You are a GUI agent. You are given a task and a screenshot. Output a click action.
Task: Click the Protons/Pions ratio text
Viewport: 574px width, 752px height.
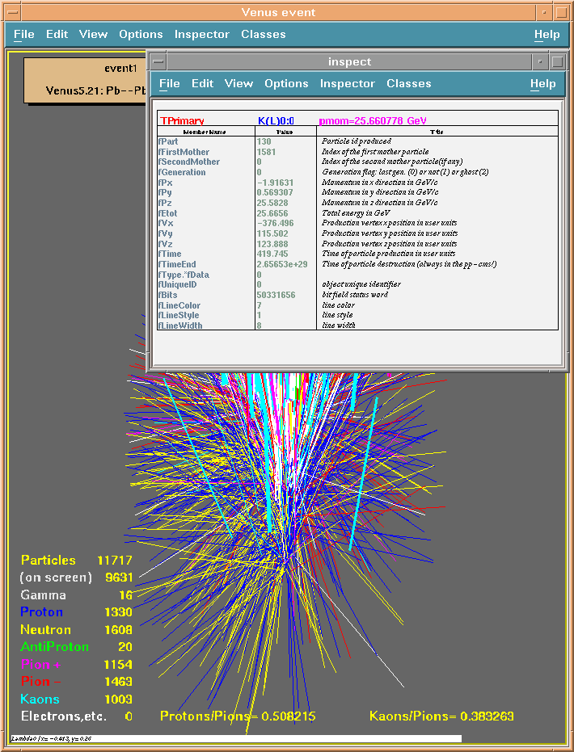coord(237,716)
